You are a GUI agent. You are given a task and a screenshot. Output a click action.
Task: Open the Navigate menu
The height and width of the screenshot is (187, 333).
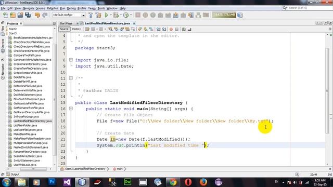[x=28, y=8]
